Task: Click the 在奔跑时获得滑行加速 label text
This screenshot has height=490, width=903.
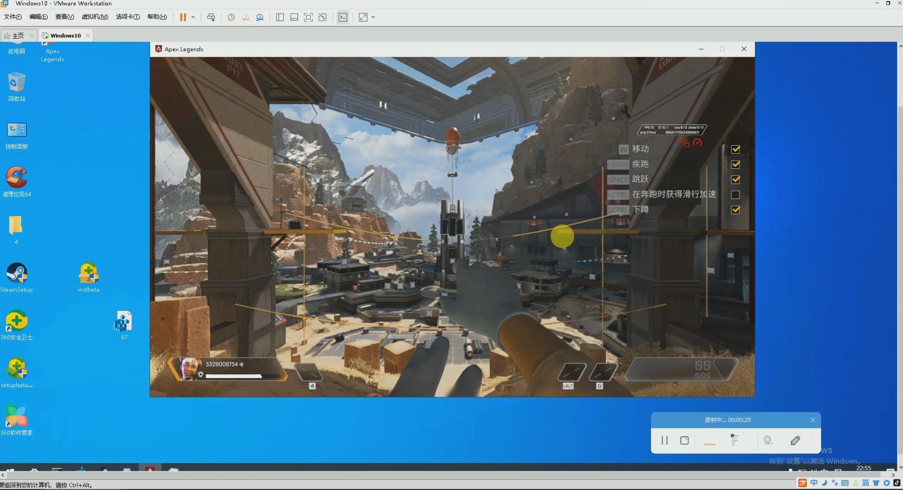Action: click(x=674, y=194)
